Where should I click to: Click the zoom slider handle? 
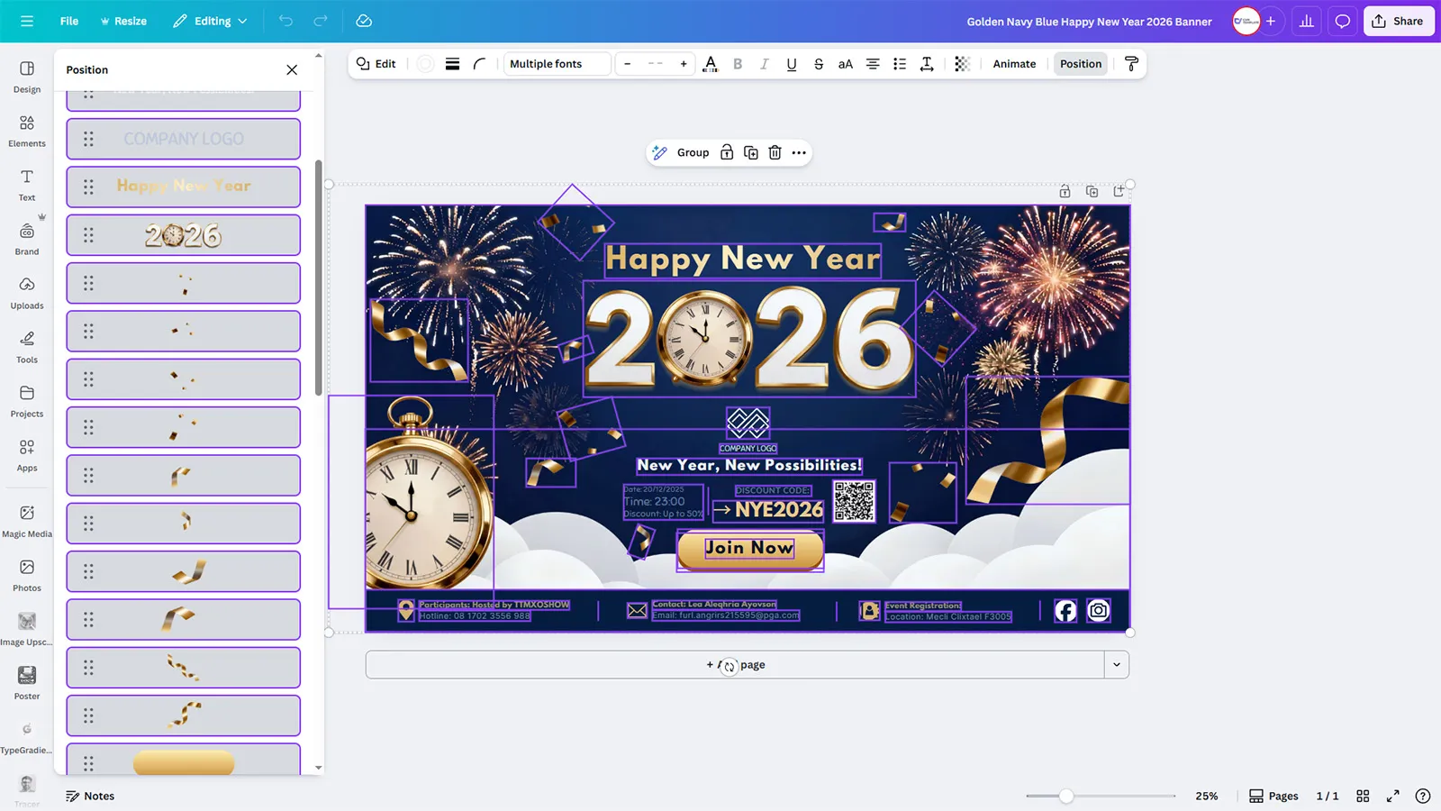pos(1066,796)
